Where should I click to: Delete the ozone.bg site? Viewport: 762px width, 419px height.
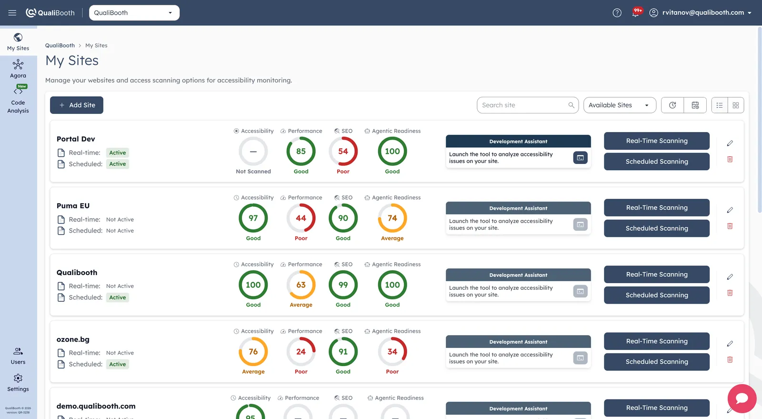point(730,359)
